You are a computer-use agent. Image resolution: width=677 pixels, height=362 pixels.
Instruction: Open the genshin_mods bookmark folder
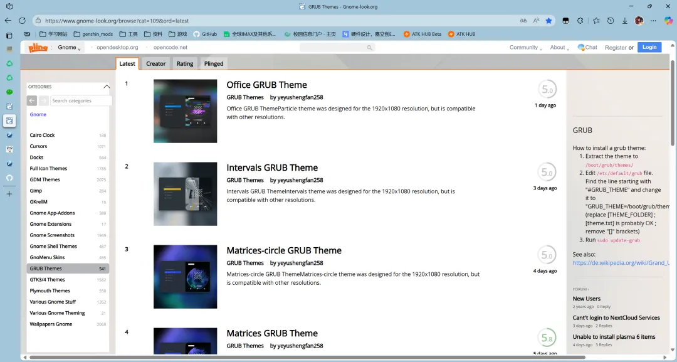pos(93,34)
